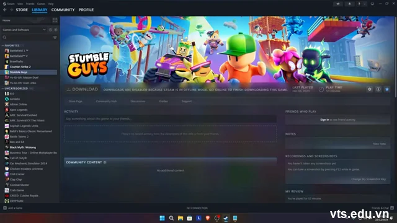Screen dimensions: 397x223
Task: Go to the STORE tab
Action: 22,10
